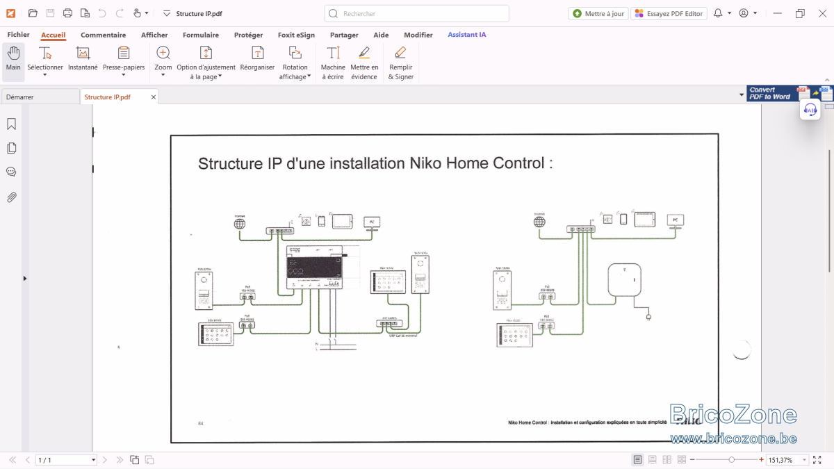
Task: Select the Mettre en évidence highlighter
Action: pos(364,63)
